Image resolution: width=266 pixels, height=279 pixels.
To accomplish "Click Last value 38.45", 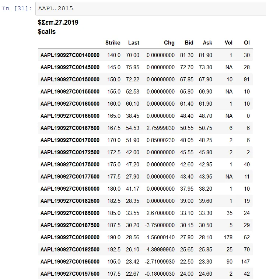I will pyautogui.click(x=133, y=116).
